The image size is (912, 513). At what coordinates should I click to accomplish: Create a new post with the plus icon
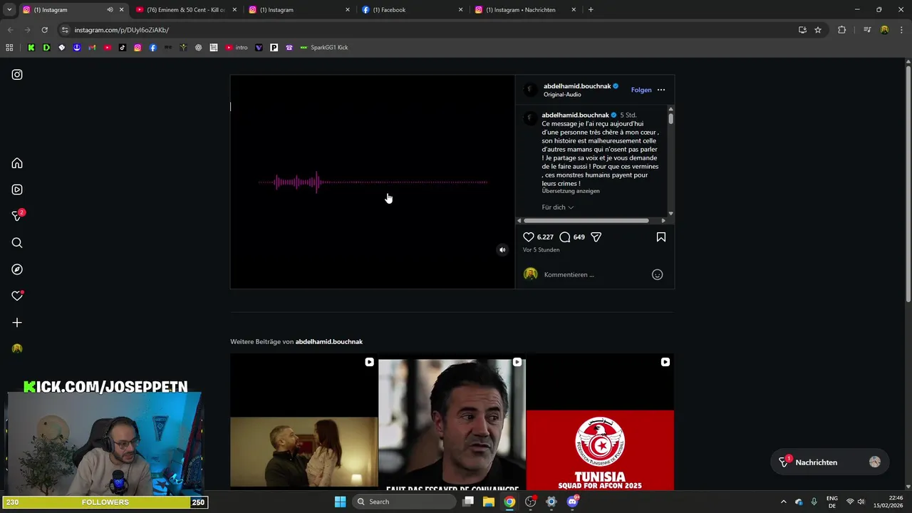pyautogui.click(x=17, y=323)
